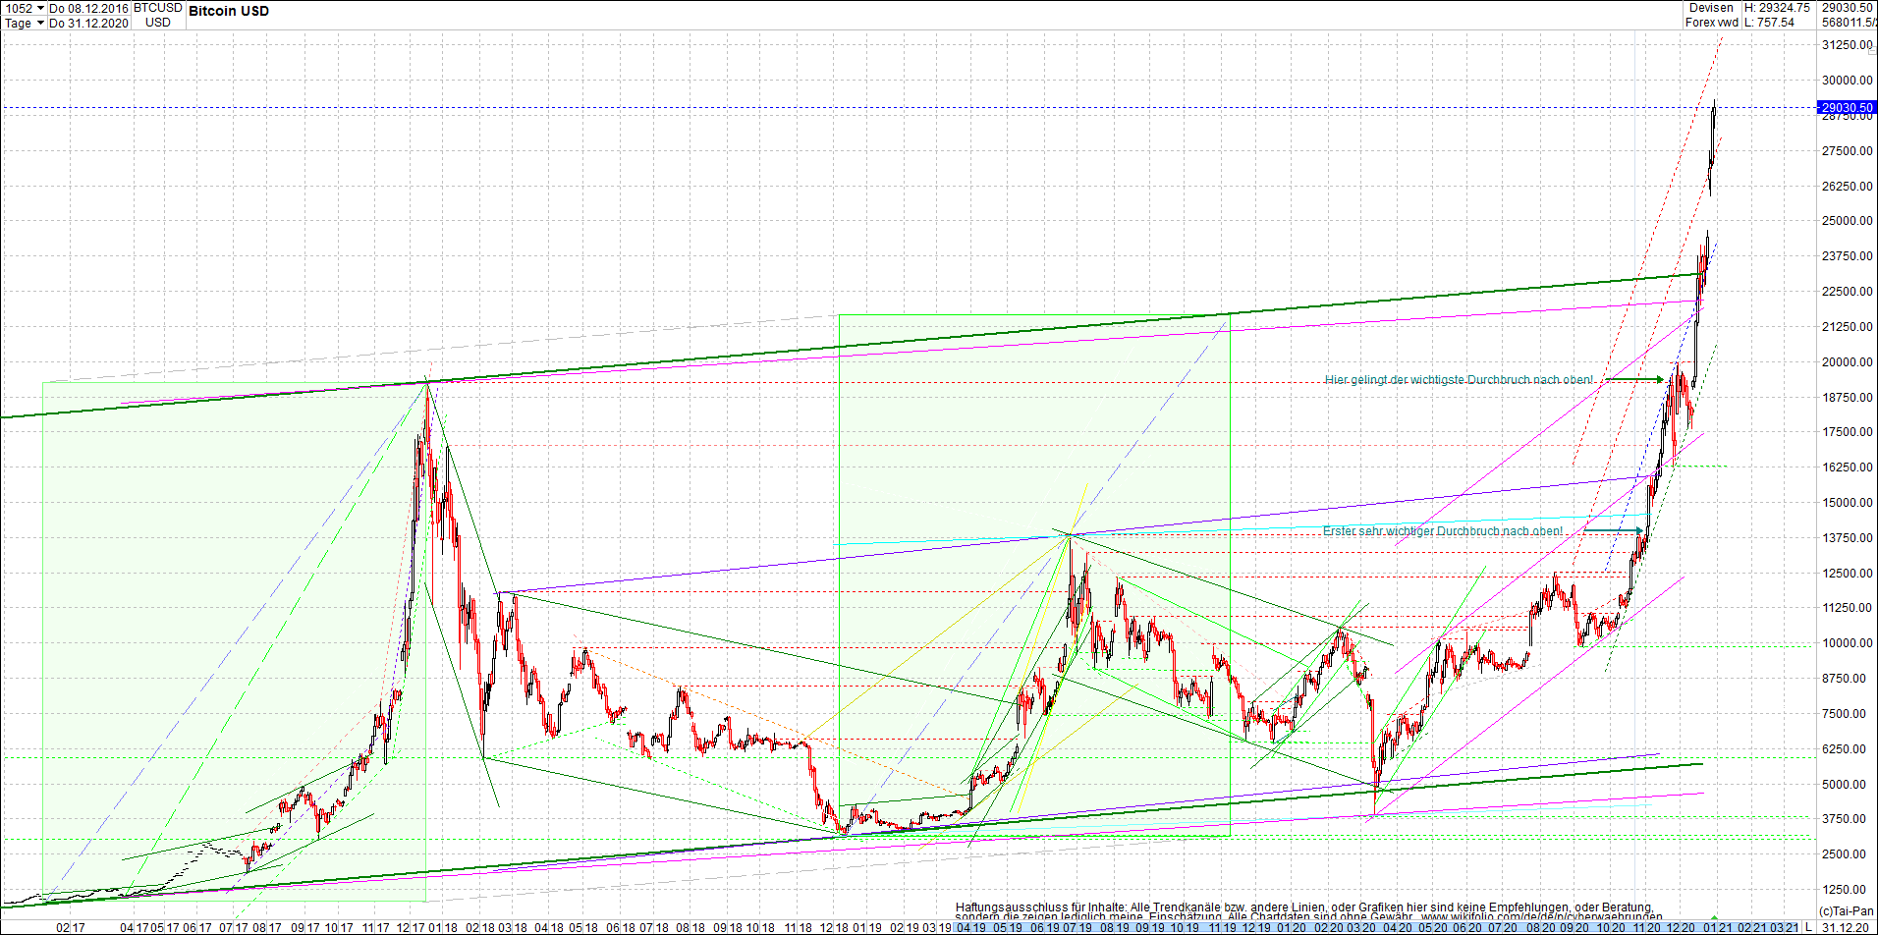
Task: Click the 04 20 label on time axis
Action: click(x=1397, y=927)
